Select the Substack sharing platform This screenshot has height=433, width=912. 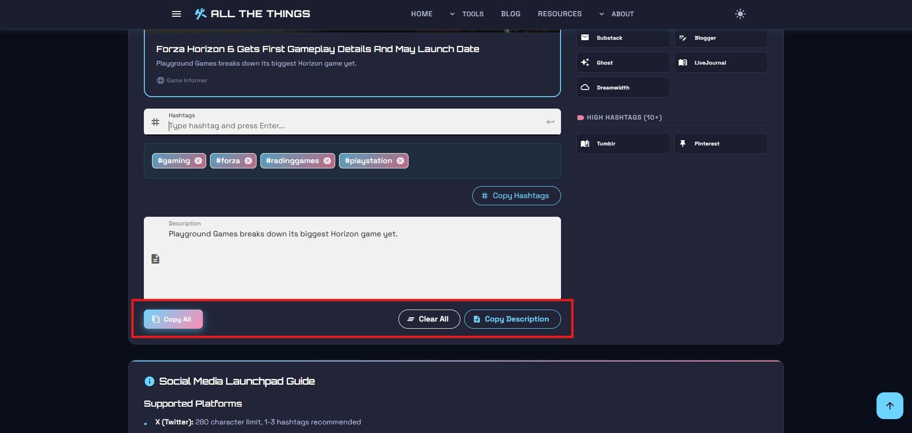pyautogui.click(x=622, y=37)
